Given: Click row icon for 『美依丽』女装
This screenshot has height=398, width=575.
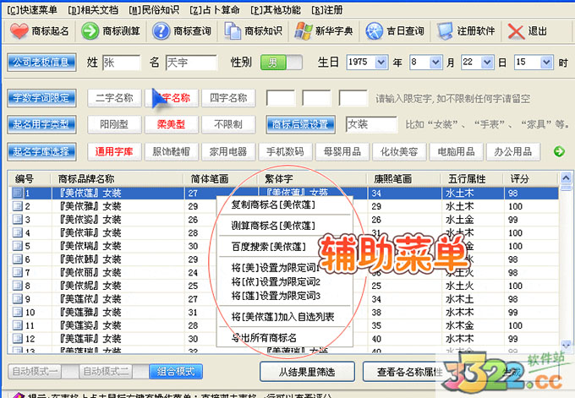Looking at the screenshot, I should [x=17, y=272].
